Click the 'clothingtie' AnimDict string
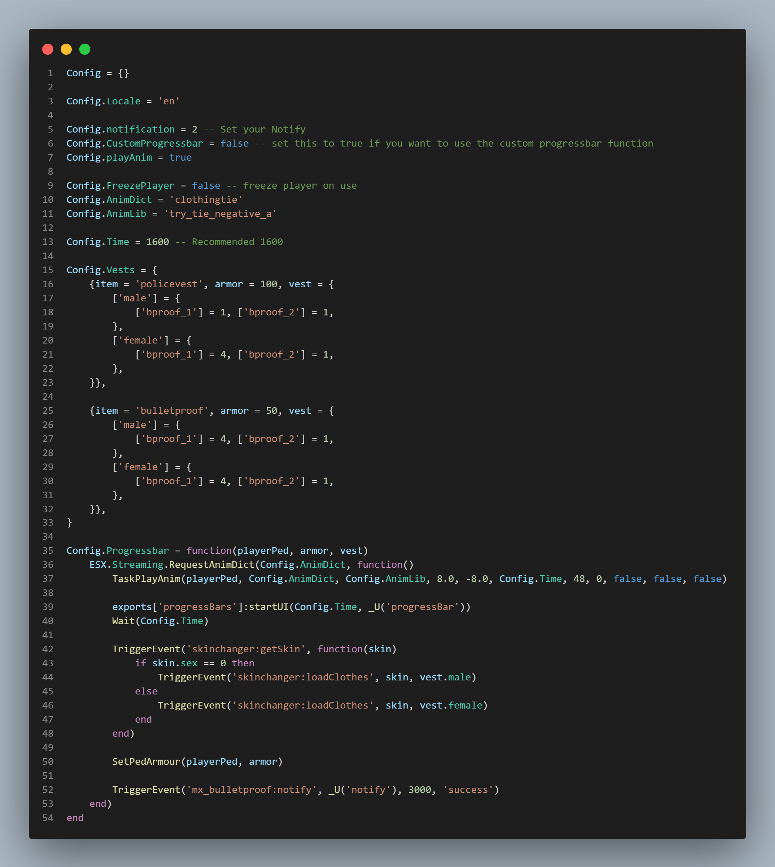The image size is (775, 867). click(205, 199)
